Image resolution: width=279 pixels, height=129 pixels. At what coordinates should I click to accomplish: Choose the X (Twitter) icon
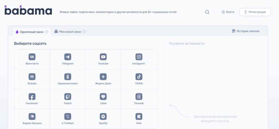[x=68, y=116]
